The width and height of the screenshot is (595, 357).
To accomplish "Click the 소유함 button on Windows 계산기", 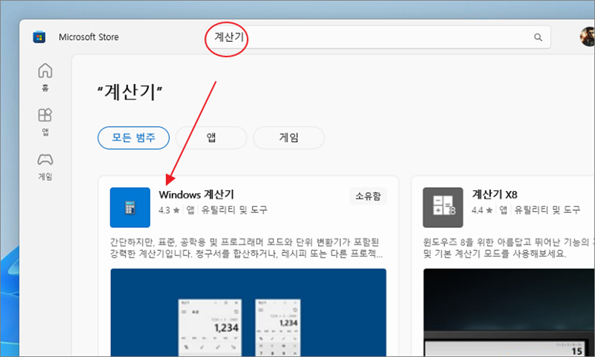I will [x=368, y=196].
